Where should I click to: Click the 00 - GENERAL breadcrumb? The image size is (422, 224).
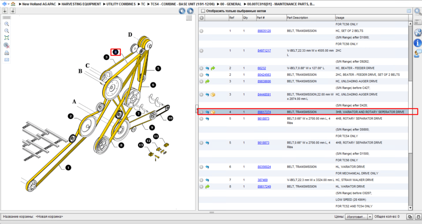pyautogui.click(x=231, y=4)
